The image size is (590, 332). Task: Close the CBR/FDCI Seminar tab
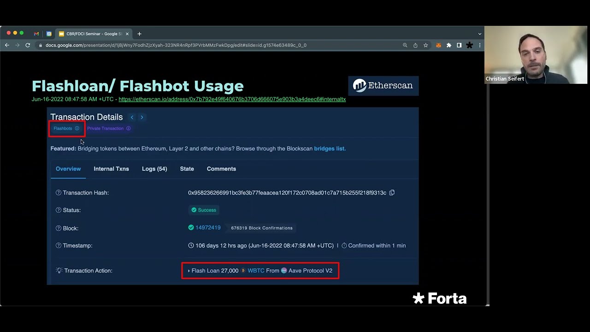click(x=127, y=34)
